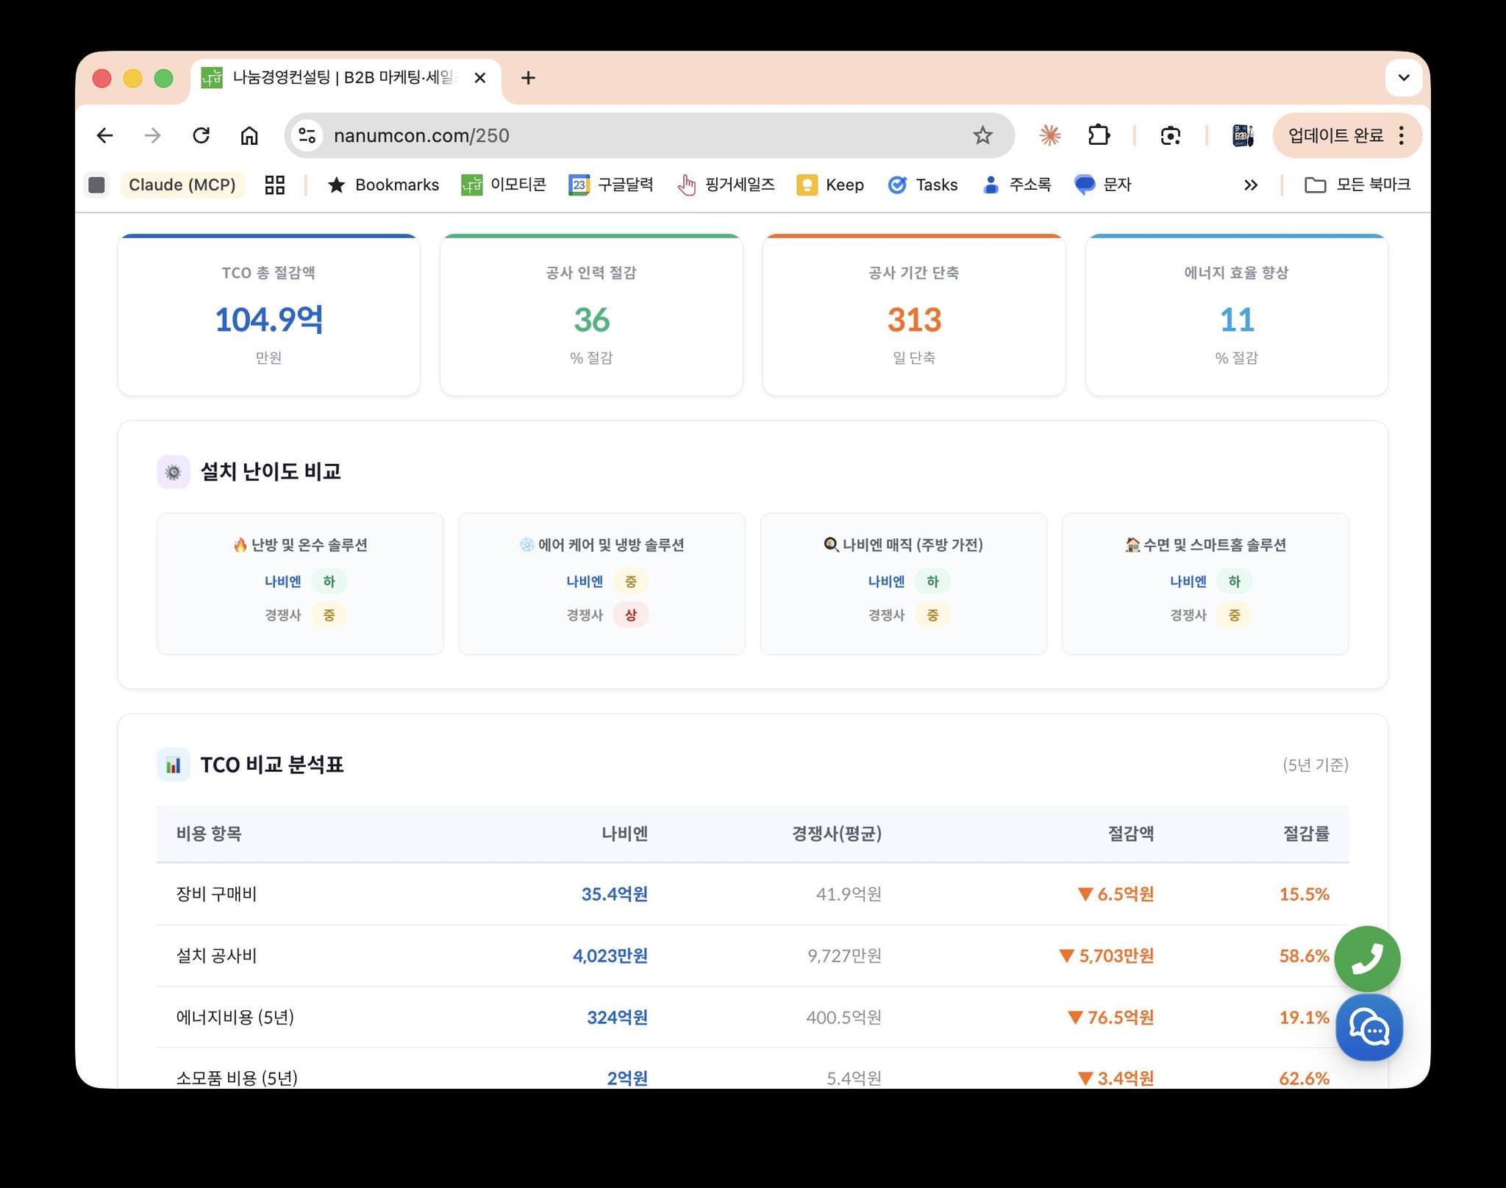Image resolution: width=1506 pixels, height=1188 pixels.
Task: Click the 업데이트 완료 button
Action: pyautogui.click(x=1335, y=135)
